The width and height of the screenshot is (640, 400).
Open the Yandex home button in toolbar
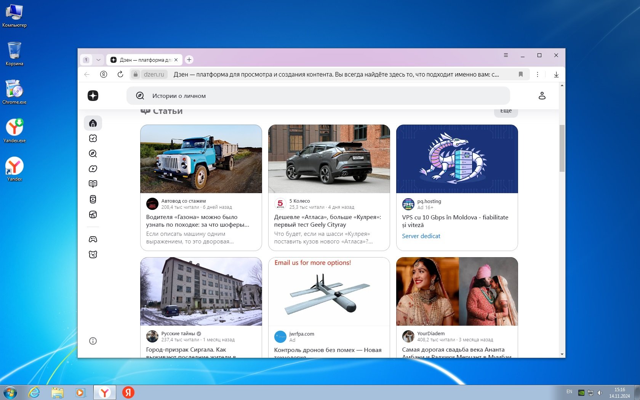pyautogui.click(x=104, y=75)
